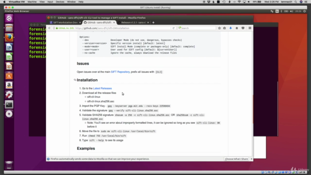Open the Amazon launcher icon
Image resolution: width=311 pixels, height=175 pixels.
[x=9, y=86]
